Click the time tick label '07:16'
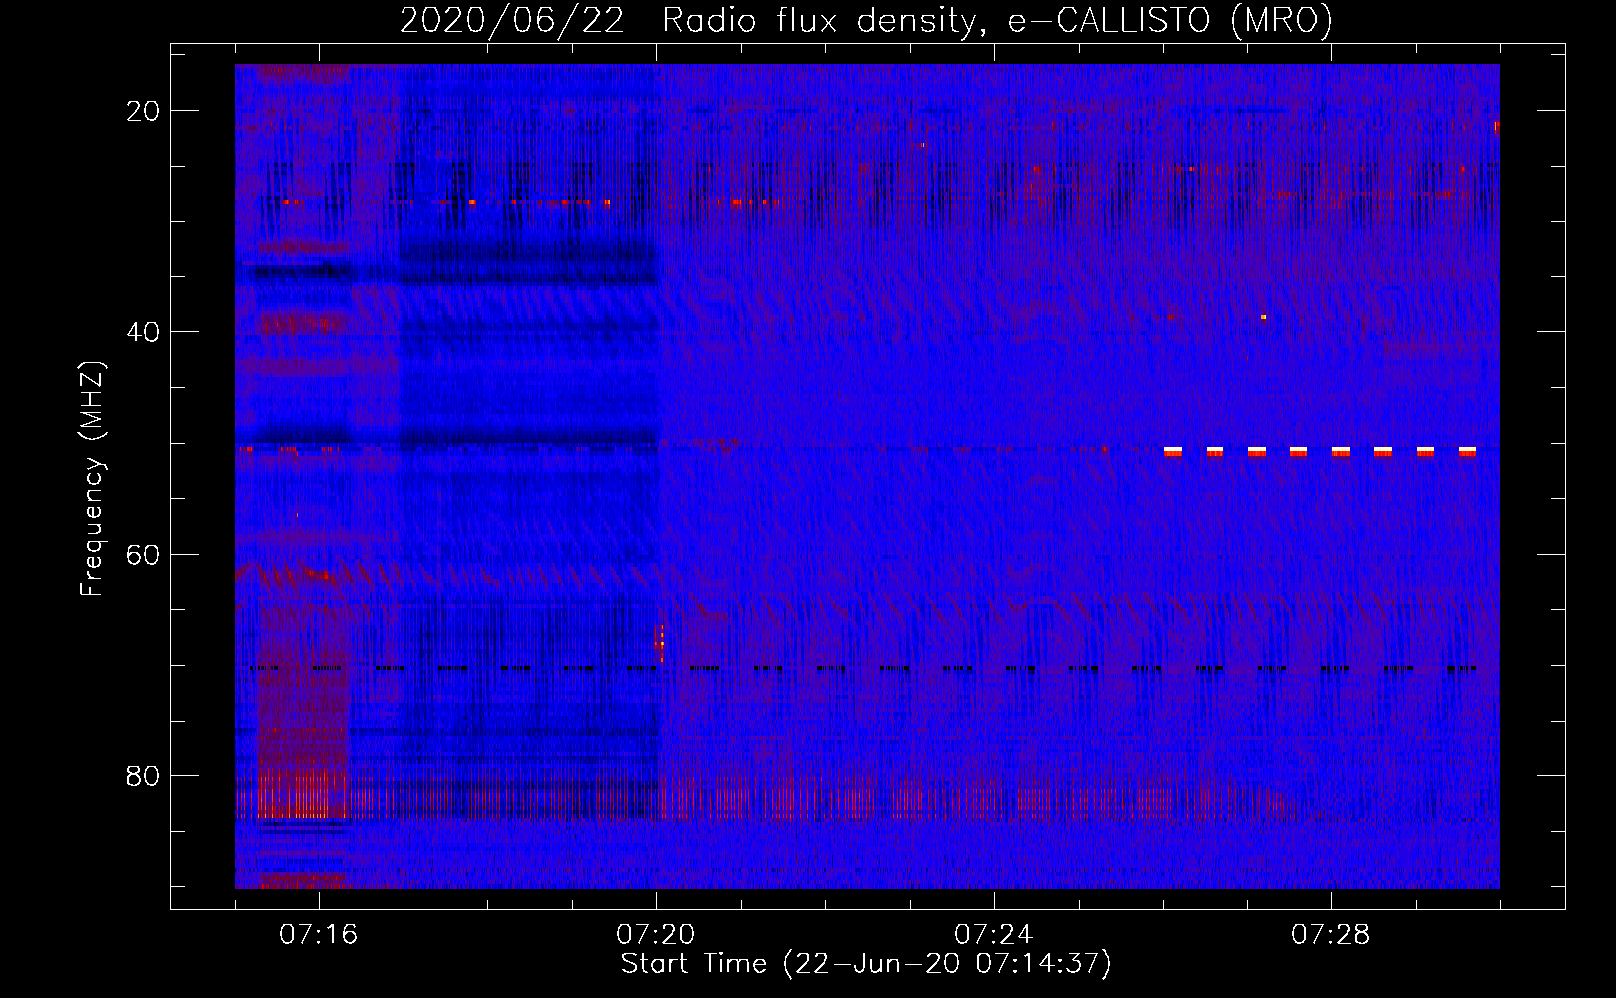Viewport: 1616px width, 998px height. [319, 935]
